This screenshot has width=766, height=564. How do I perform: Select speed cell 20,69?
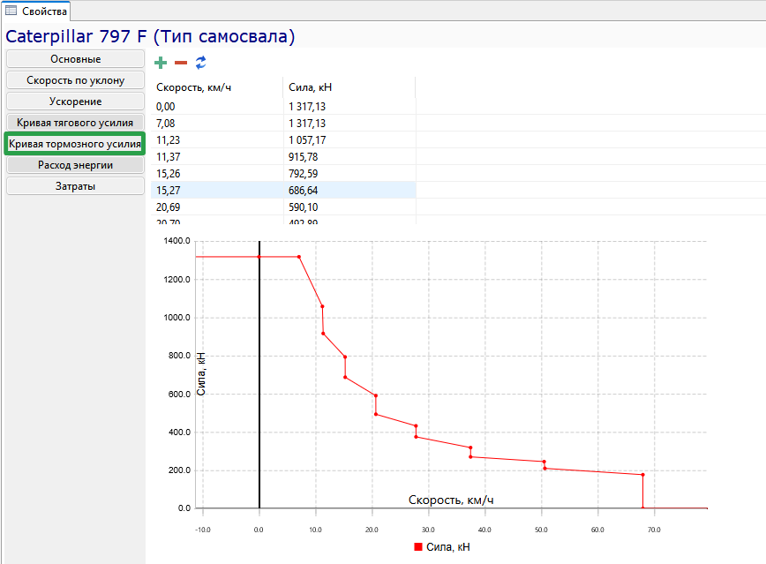217,207
